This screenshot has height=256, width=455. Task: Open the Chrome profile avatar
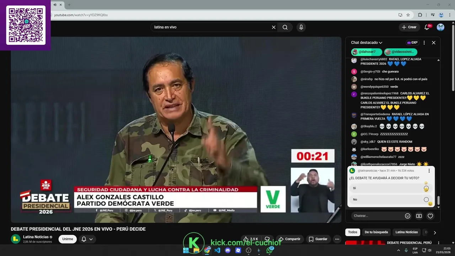click(x=441, y=15)
